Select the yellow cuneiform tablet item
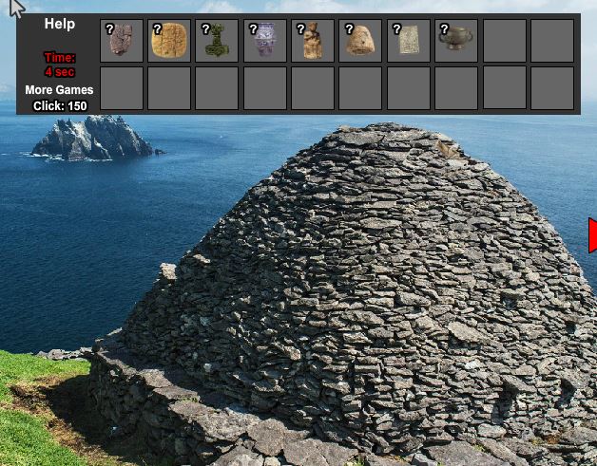 click(169, 41)
